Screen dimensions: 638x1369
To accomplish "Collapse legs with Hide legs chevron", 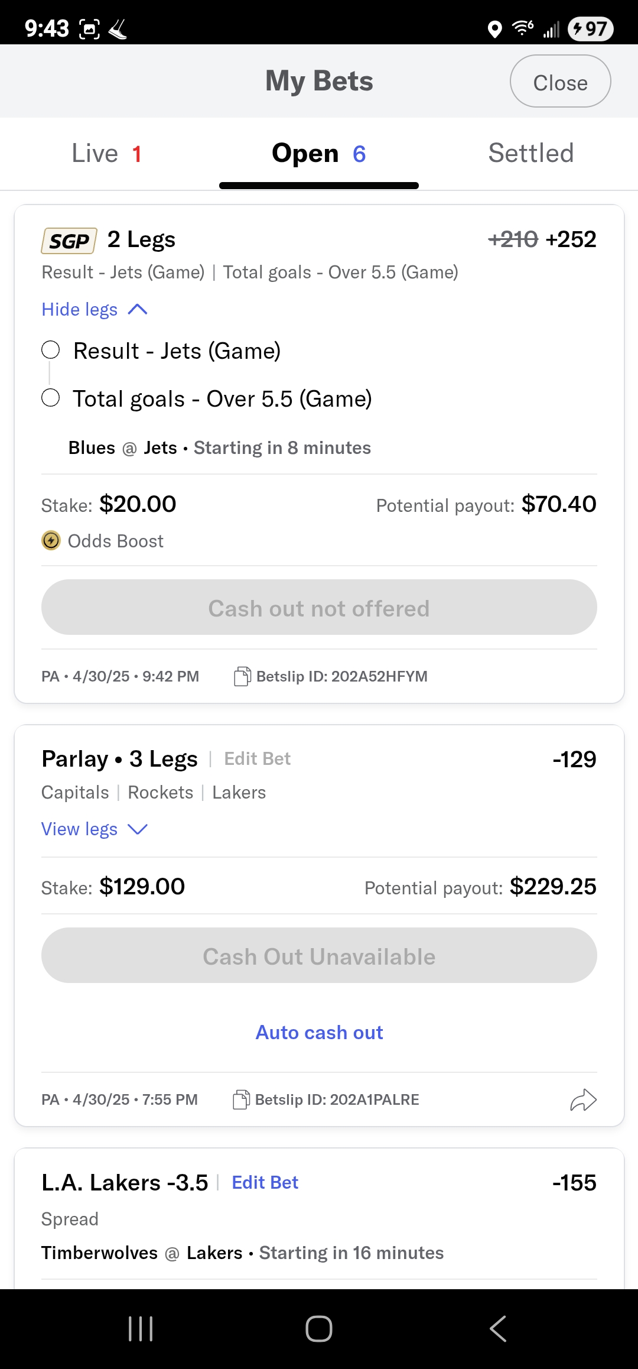I will point(137,309).
